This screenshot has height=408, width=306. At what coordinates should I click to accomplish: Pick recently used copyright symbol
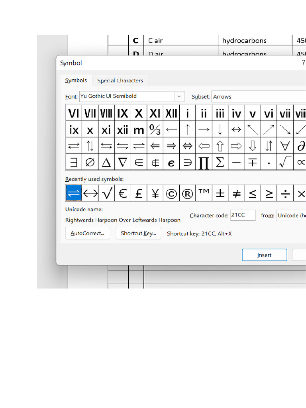[x=171, y=194]
